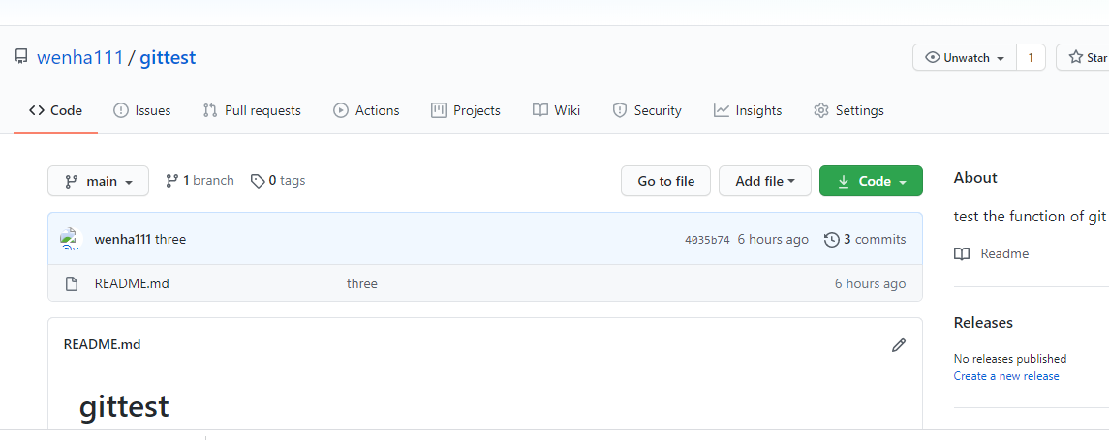Click the book icon beside Readme
Image resolution: width=1109 pixels, height=440 pixels.
click(x=962, y=253)
